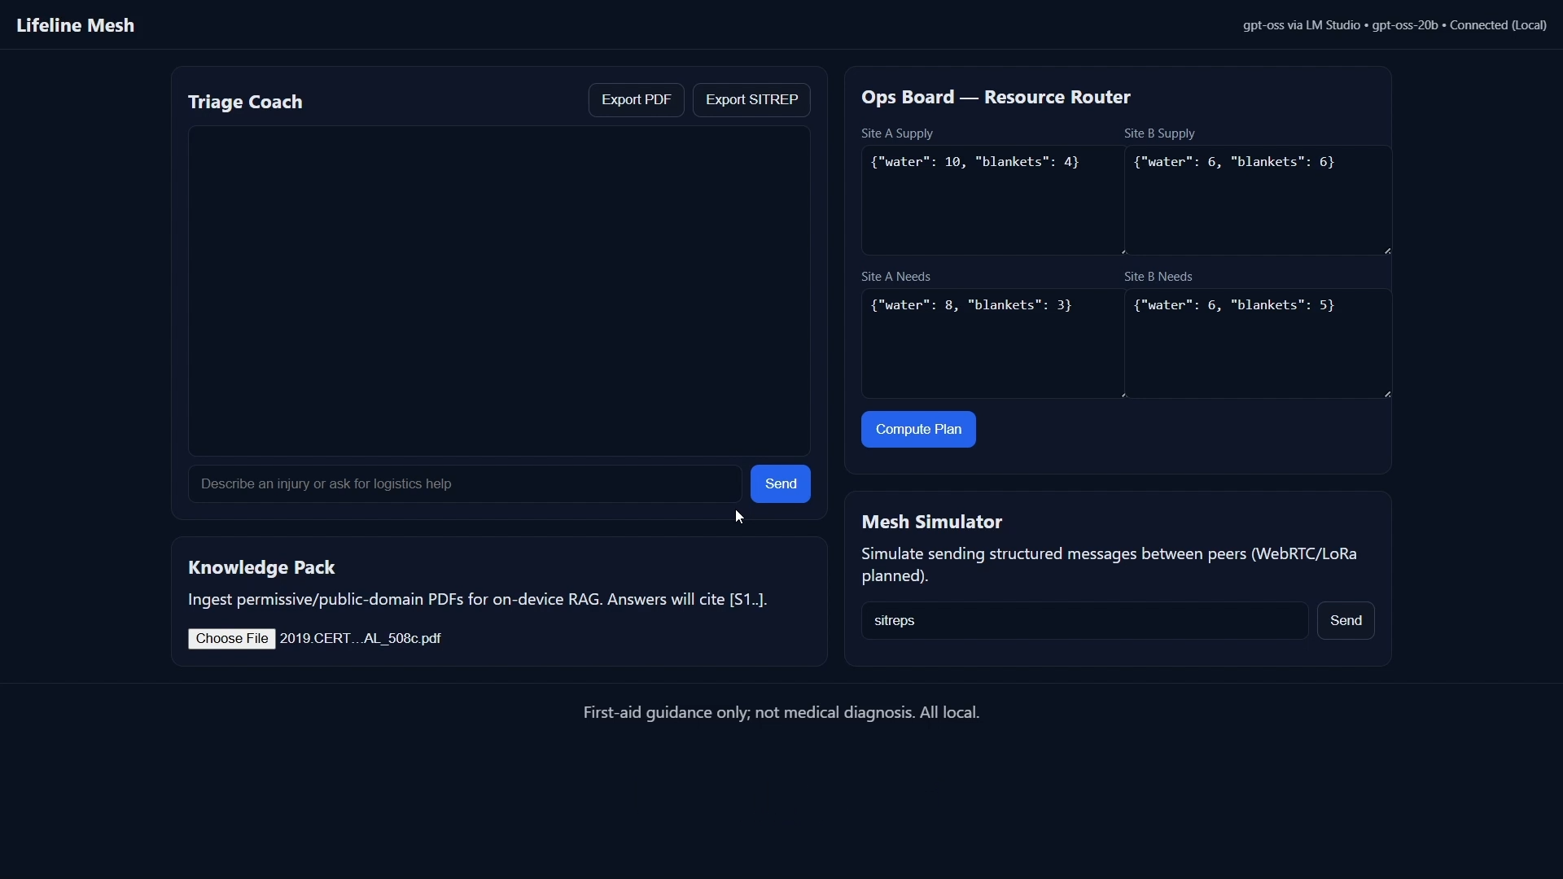This screenshot has height=879, width=1563.
Task: Click the Choose File button
Action: pyautogui.click(x=231, y=639)
